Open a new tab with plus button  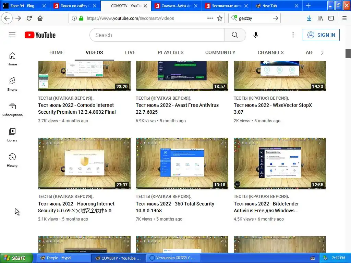pyautogui.click(x=308, y=5)
